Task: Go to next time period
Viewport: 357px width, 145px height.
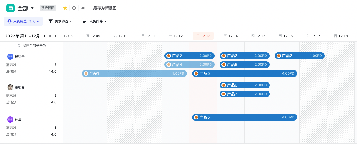Action: [x=56, y=36]
